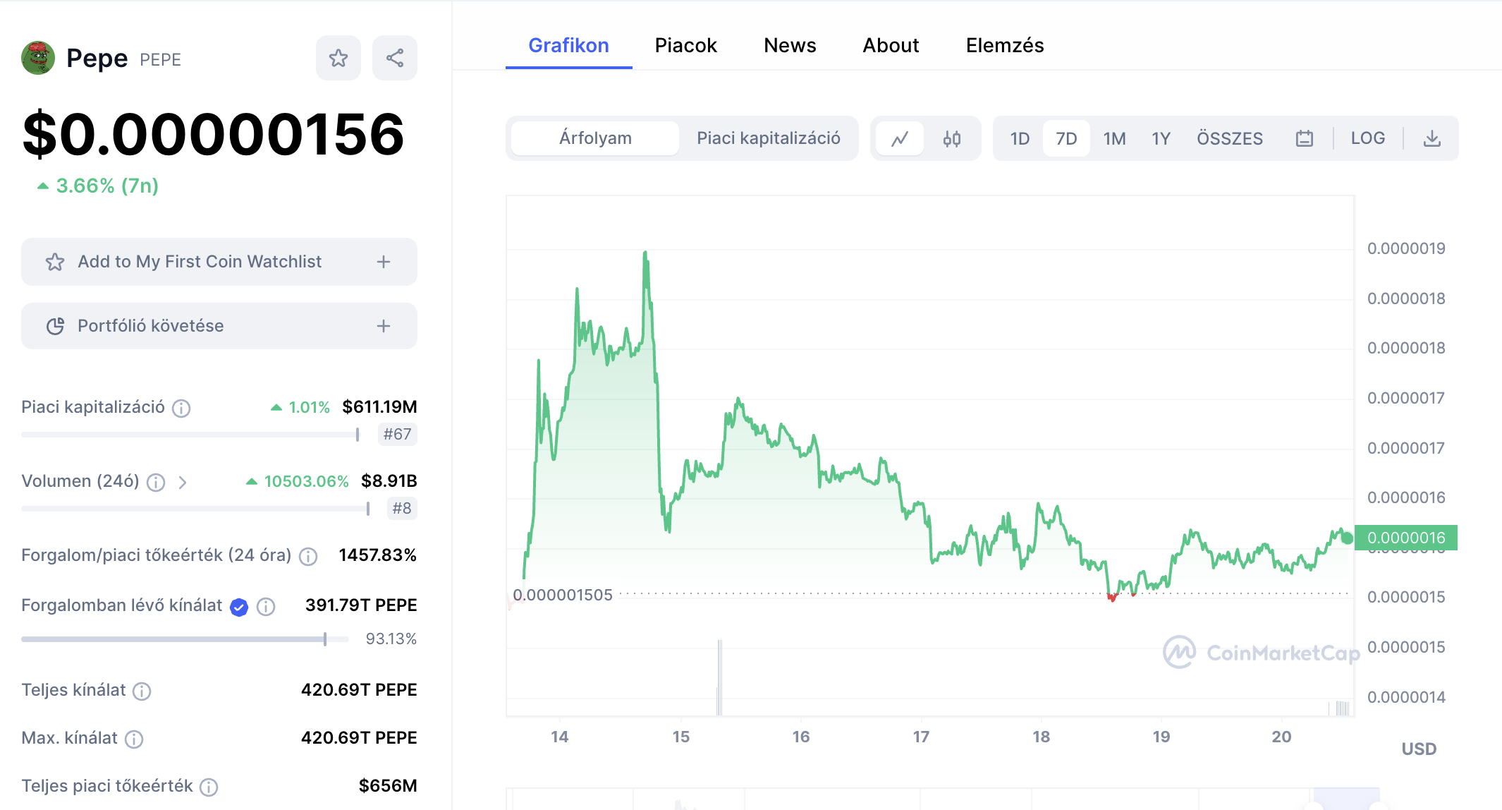Click the $656M fully diluted value
This screenshot has height=810, width=1502.
[388, 786]
